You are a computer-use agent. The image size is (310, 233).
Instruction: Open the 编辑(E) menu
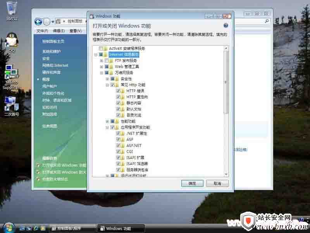pos(59,31)
